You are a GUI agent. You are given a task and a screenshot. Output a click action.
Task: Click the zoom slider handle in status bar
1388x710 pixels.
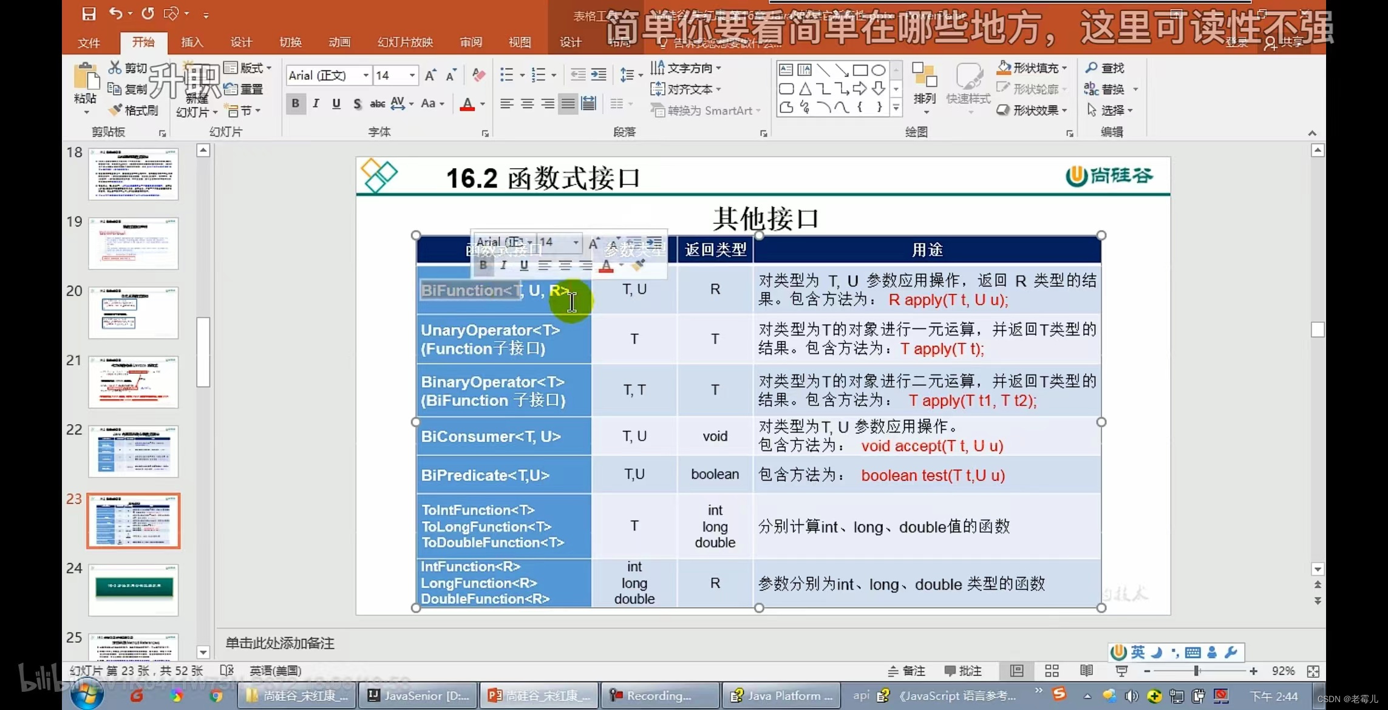pyautogui.click(x=1196, y=671)
